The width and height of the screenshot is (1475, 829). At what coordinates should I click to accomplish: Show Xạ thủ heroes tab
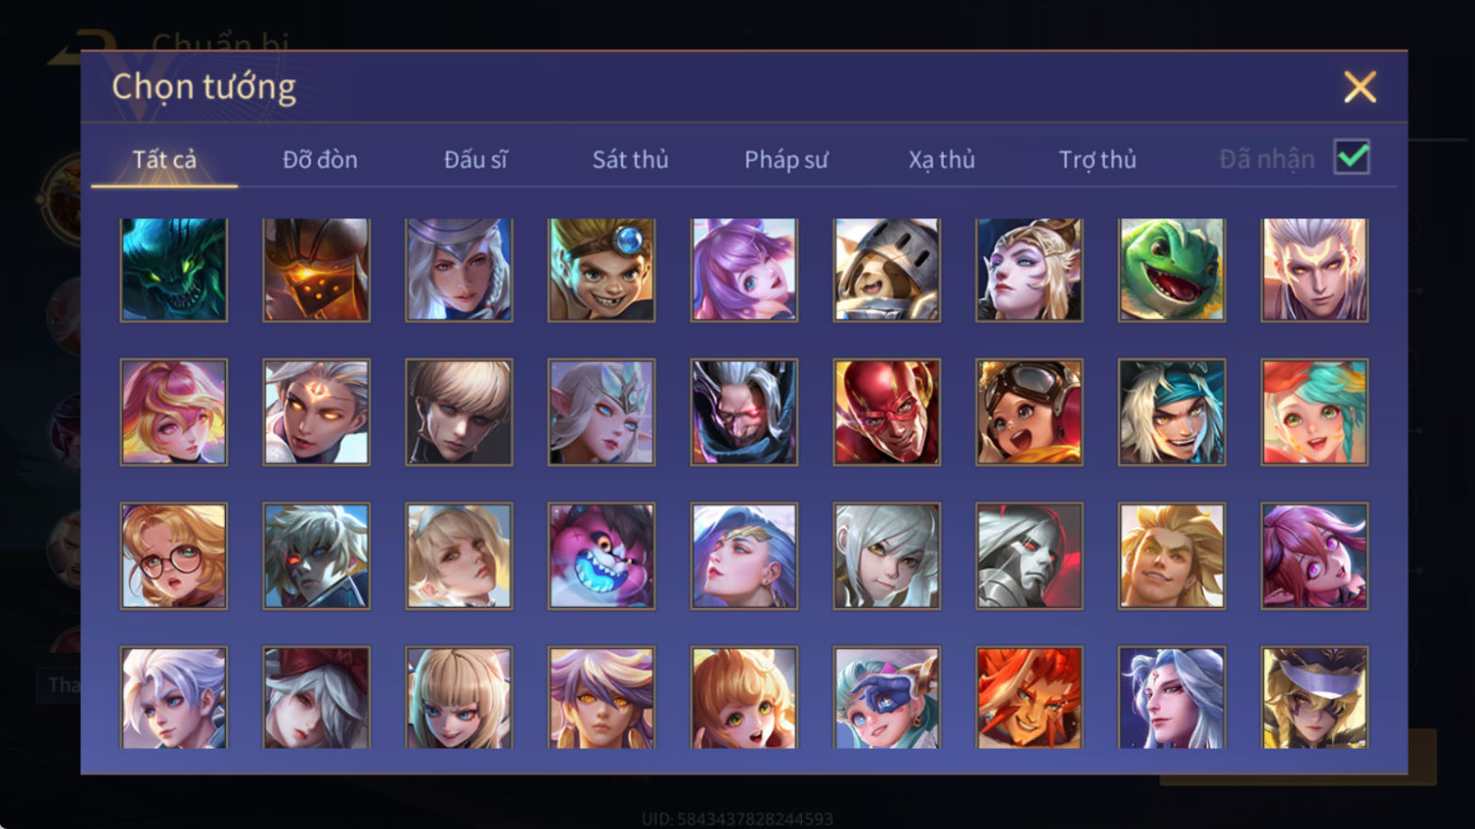tap(941, 160)
